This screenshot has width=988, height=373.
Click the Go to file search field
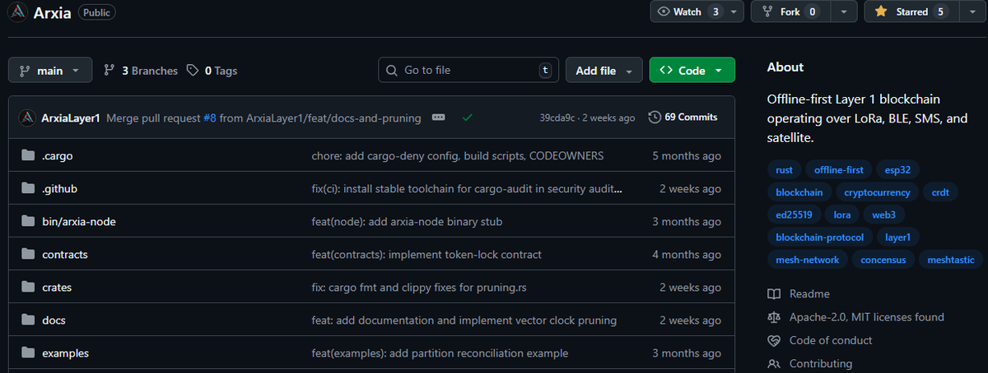tap(468, 71)
